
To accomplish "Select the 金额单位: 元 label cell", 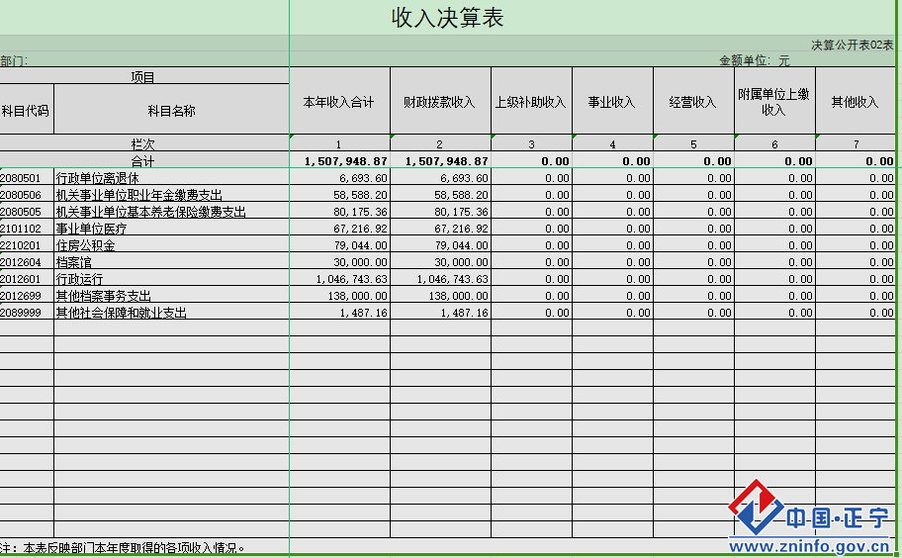I will point(754,60).
